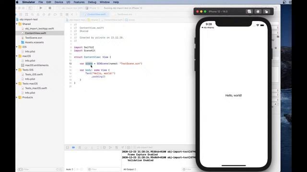This screenshot has height=172, width=307.
Task: Click the Step Into icon in debug bar
Action: (92, 148)
